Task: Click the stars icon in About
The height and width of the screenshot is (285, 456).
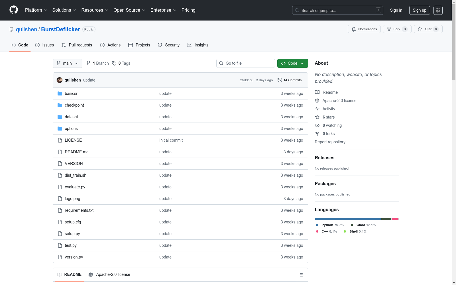Action: [317, 117]
